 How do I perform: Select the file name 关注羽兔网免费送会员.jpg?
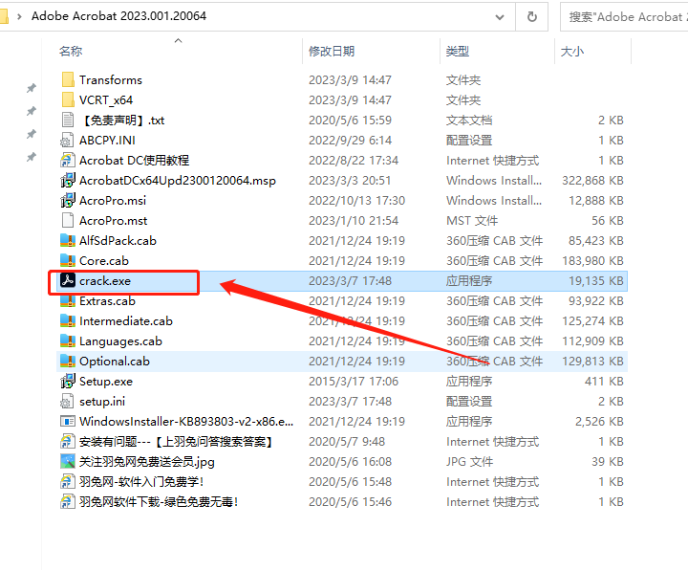coord(147,462)
